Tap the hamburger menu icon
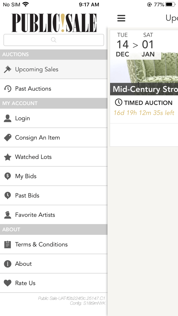 pos(121,18)
